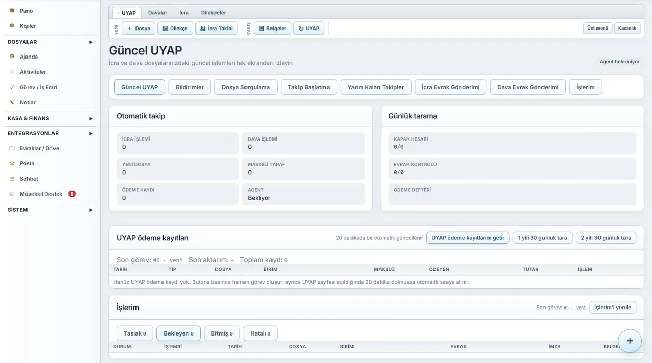
Task: Click UYAP ödeme kayıtlarını getir button
Action: (x=468, y=238)
